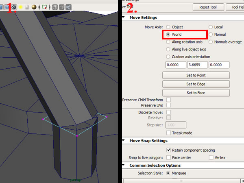Click the X-Ray joints share-like icon
This screenshot has height=183, width=244.
pyautogui.click(x=68, y=7)
